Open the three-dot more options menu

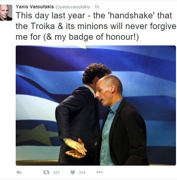(100, 172)
